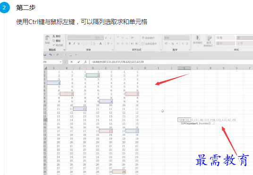The width and height of the screenshot is (253, 175).
Task: Click highlighted cell G17
Action: (x=132, y=131)
